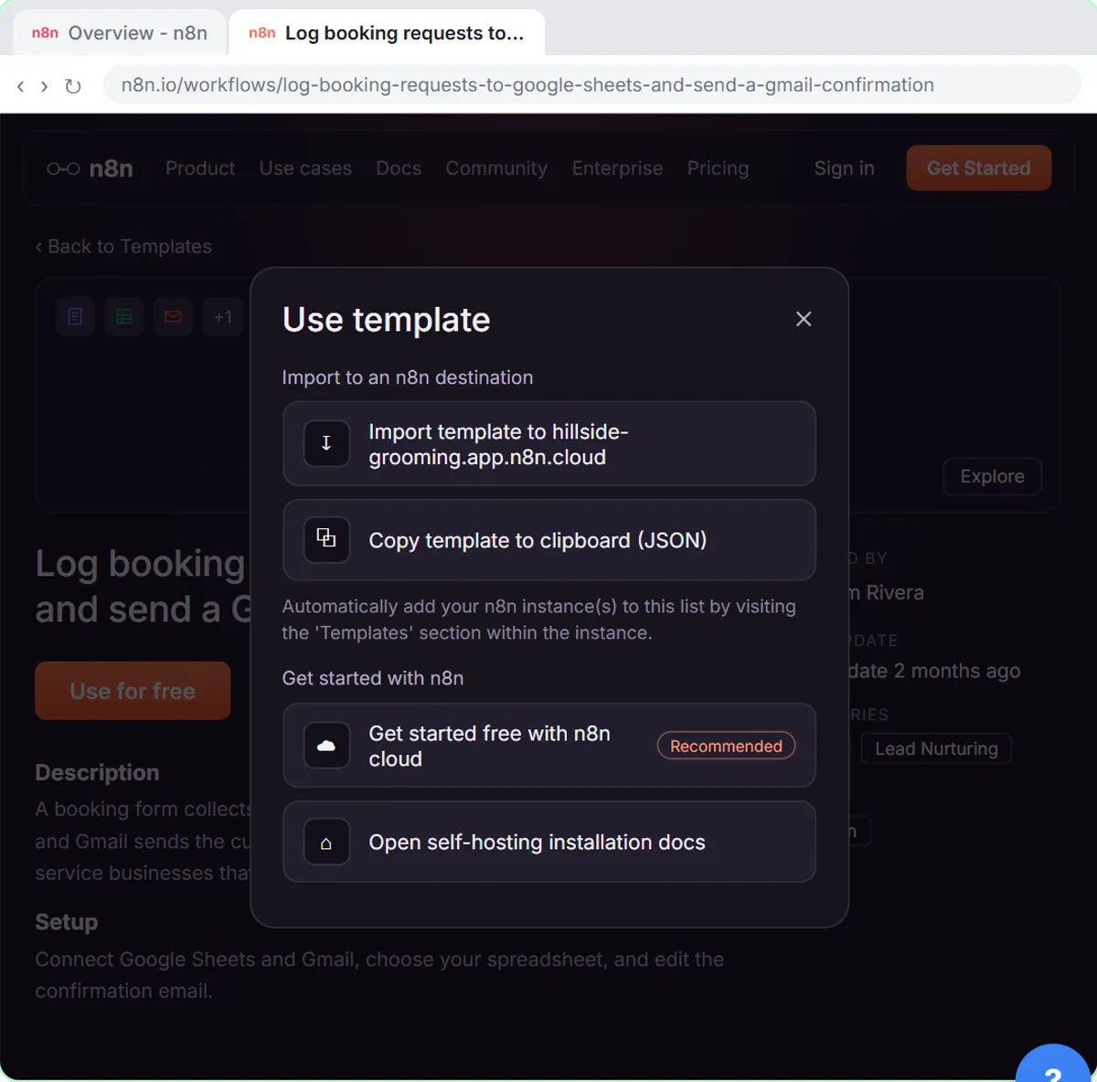Click the Setup heading

click(66, 922)
